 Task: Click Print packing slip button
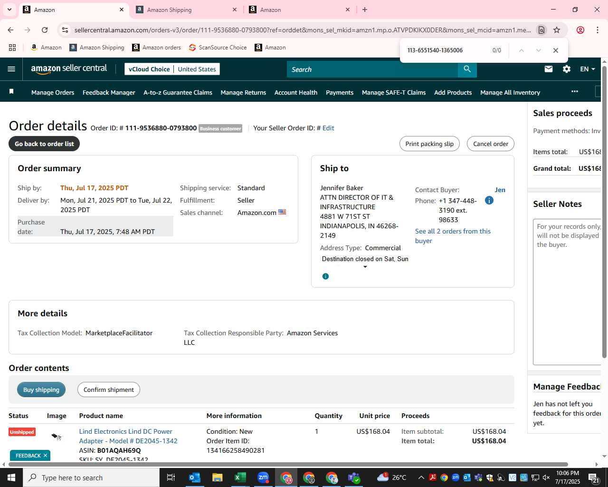tap(429, 144)
